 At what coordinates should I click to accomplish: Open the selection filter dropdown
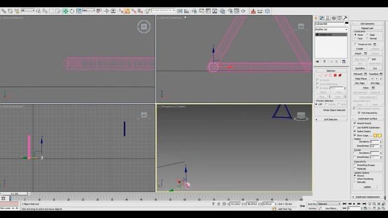(x=28, y=10)
